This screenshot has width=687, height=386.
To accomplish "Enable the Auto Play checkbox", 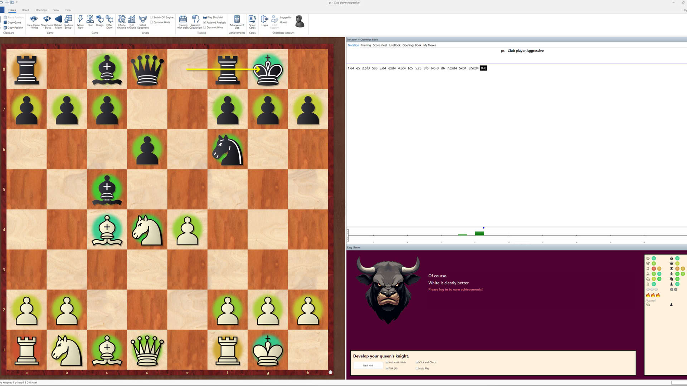I will click(x=417, y=368).
